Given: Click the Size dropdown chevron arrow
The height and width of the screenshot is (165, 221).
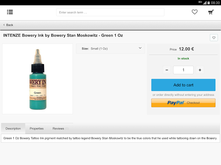Looking at the screenshot, I should coord(140,48).
